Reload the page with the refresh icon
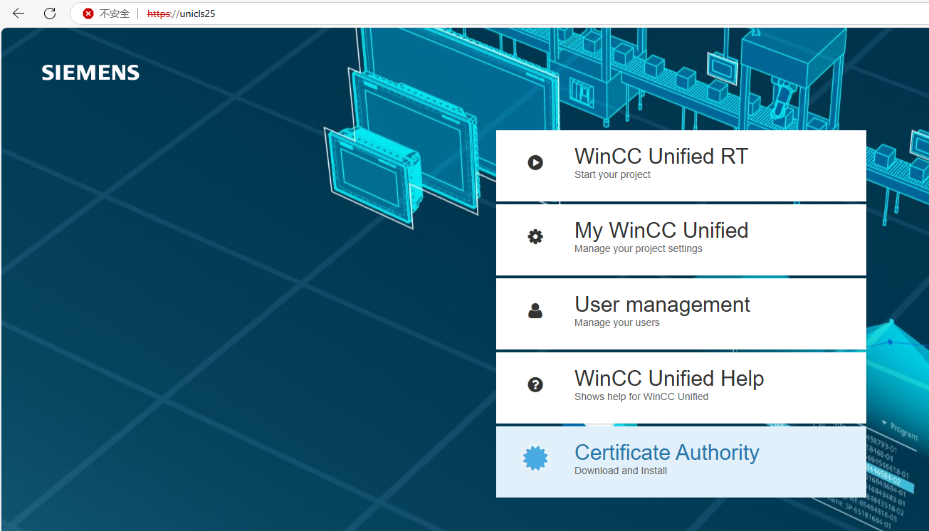Screen dimensions: 929x531 [50, 14]
